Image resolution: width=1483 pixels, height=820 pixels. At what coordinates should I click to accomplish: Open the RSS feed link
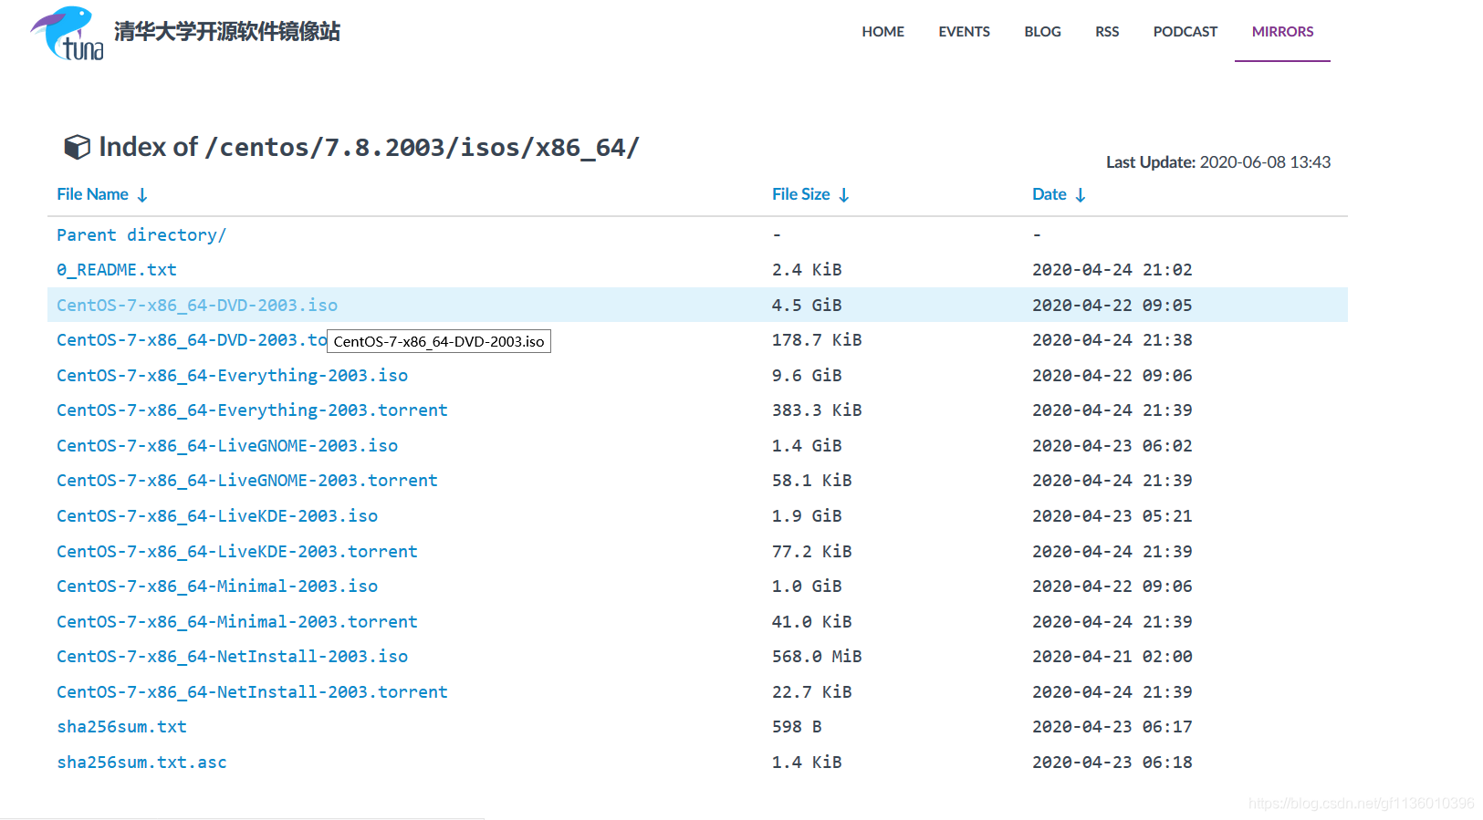coord(1107,31)
